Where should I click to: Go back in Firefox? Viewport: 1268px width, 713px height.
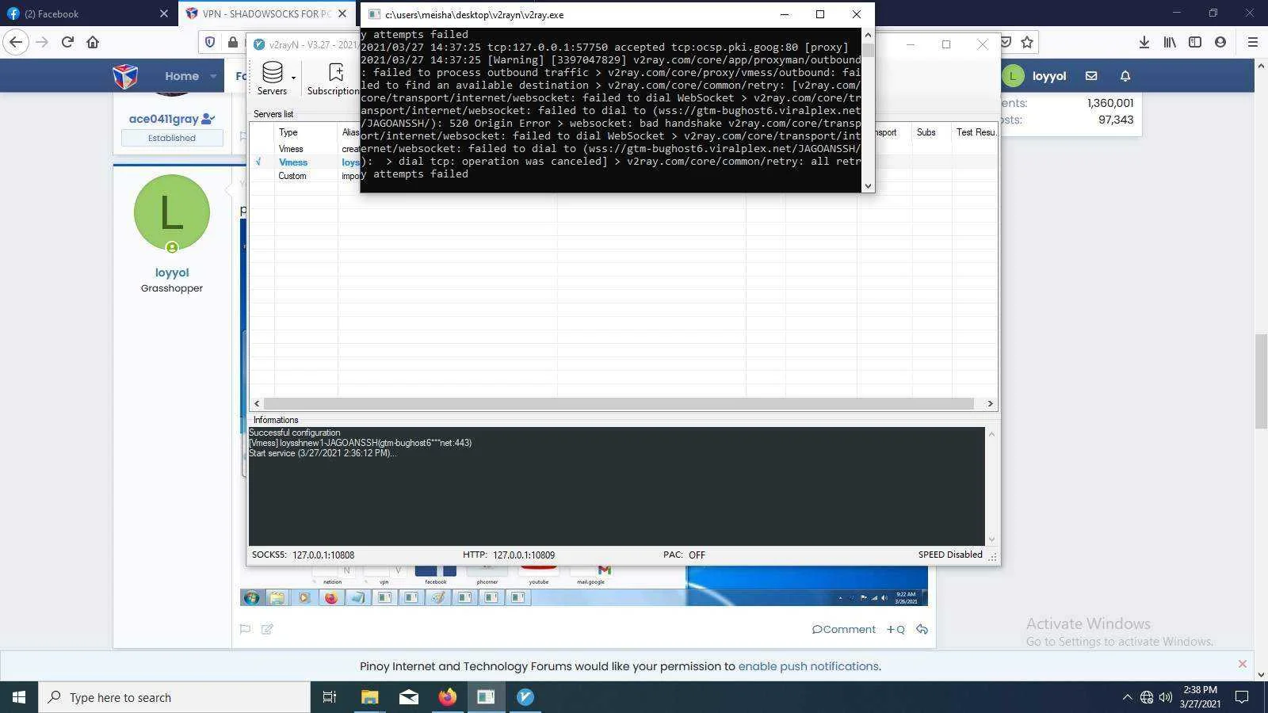click(x=16, y=42)
